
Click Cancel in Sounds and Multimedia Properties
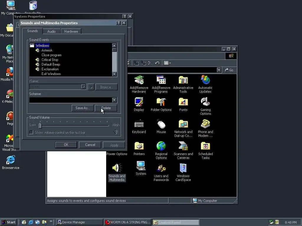click(90, 145)
